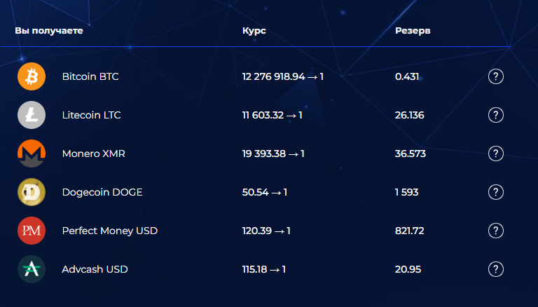Click the Dogecoin logo icon

[32, 192]
